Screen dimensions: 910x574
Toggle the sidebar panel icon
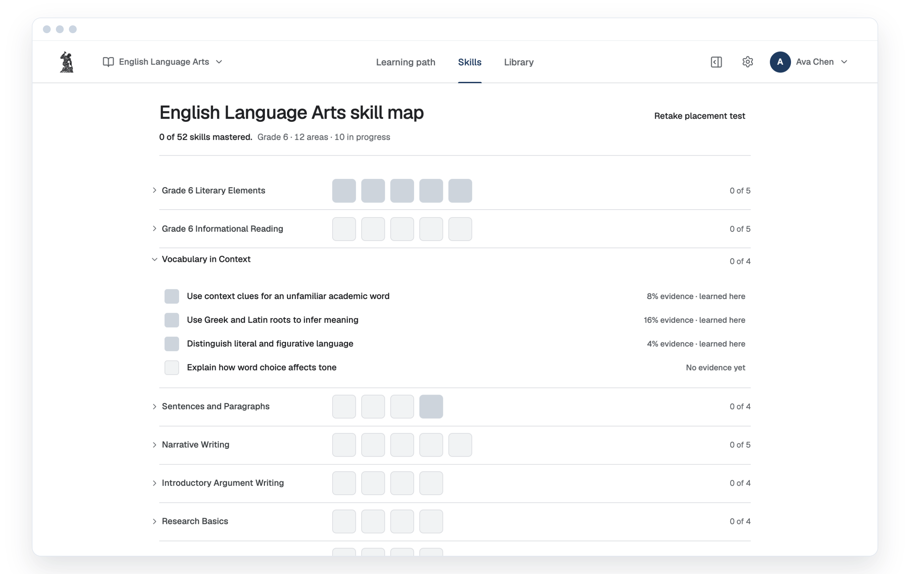tap(716, 62)
